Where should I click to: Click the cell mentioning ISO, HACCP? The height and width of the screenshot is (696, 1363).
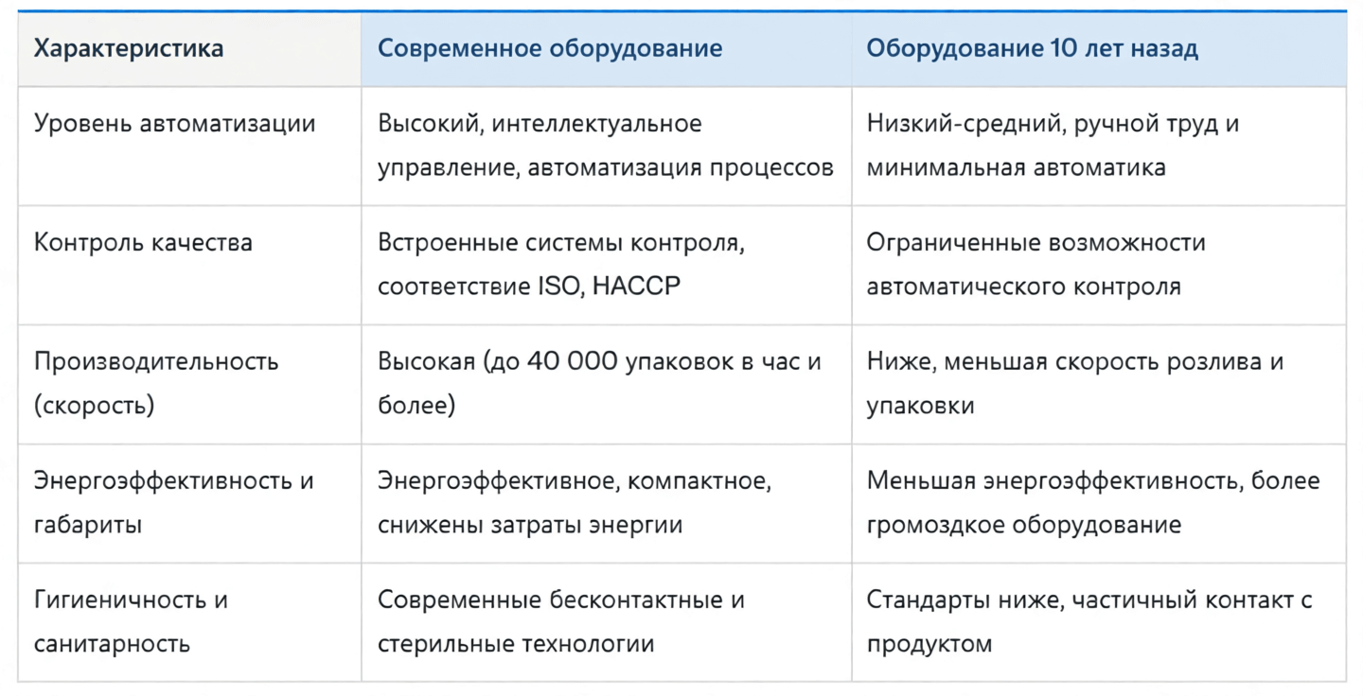point(561,265)
